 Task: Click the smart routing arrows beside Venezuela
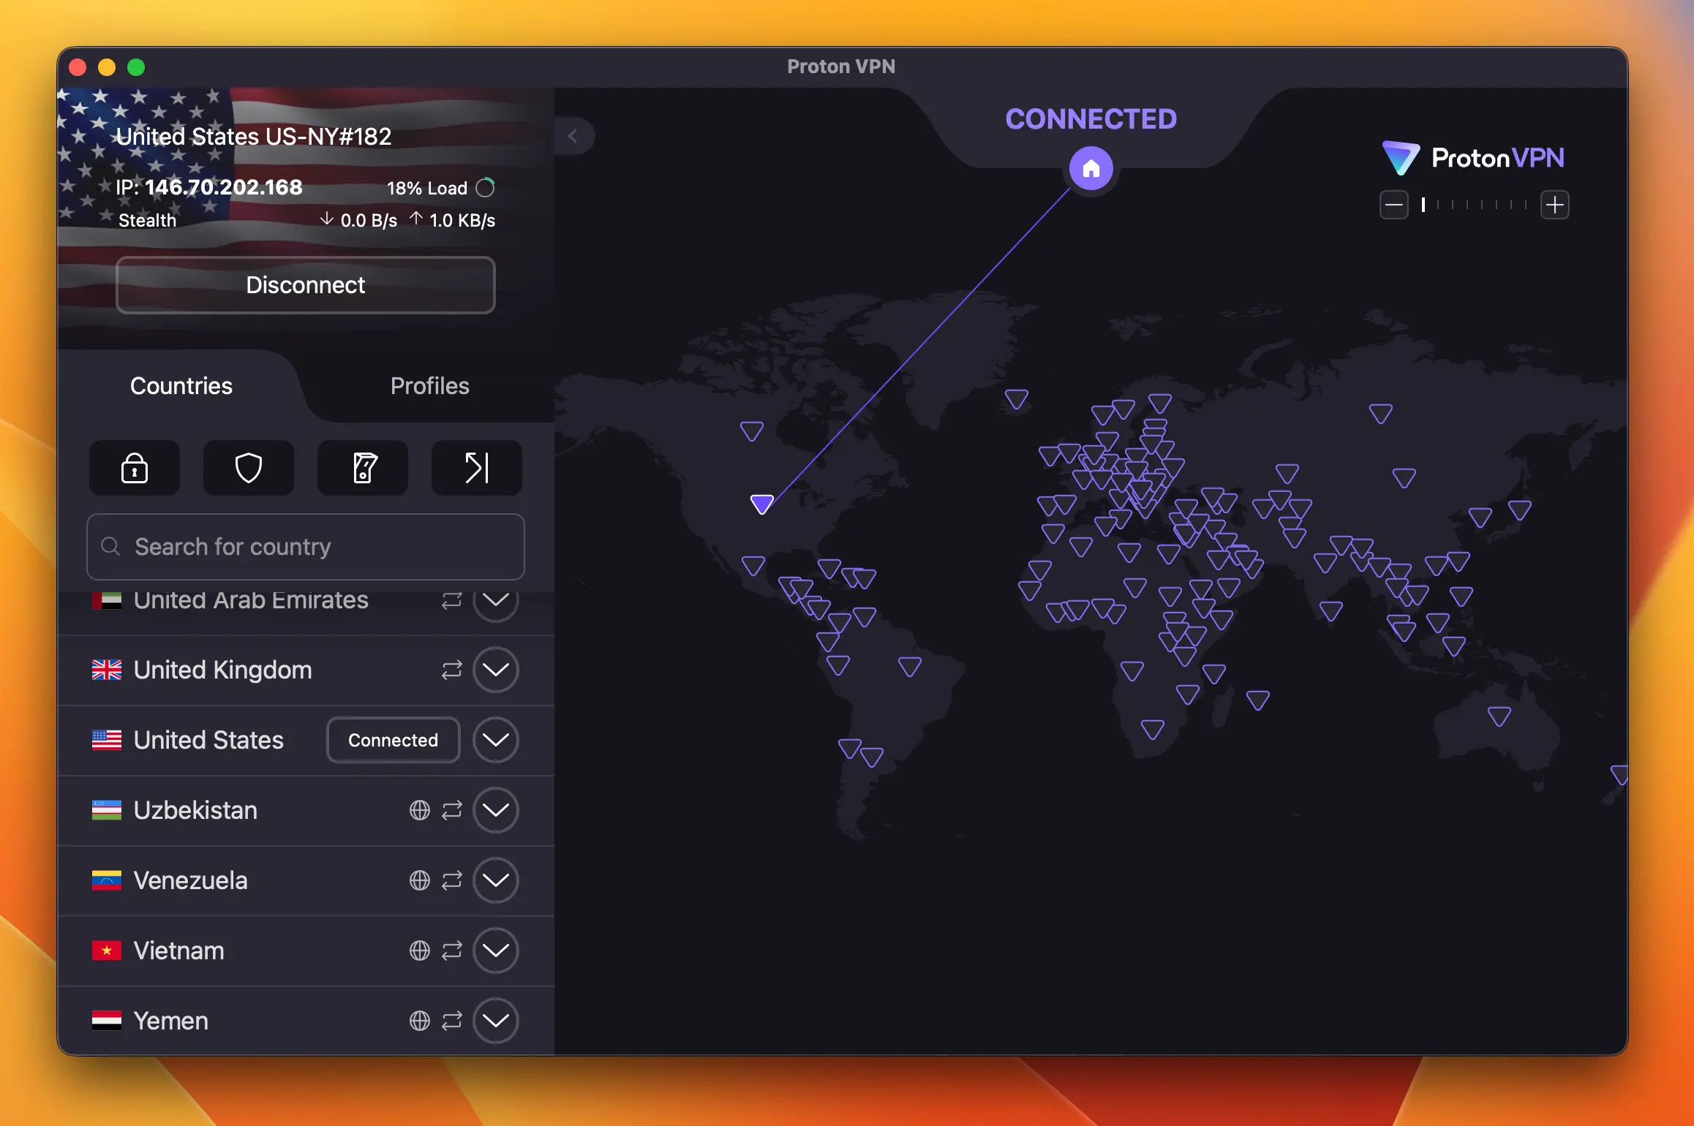pos(451,880)
